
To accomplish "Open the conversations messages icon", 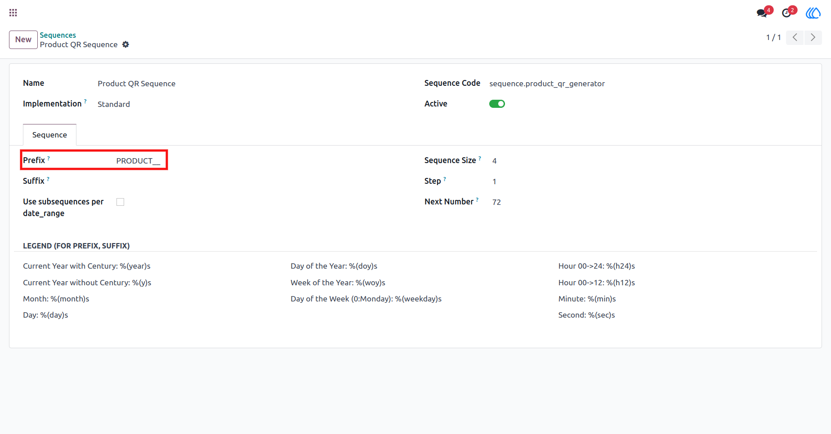I will pos(762,13).
